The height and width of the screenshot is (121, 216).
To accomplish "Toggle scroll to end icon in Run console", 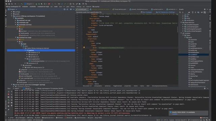I will click(x=11, y=100).
